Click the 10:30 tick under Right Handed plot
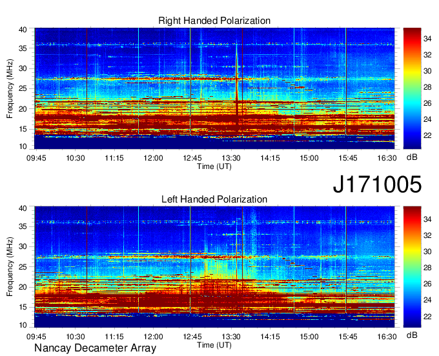 click(76, 158)
